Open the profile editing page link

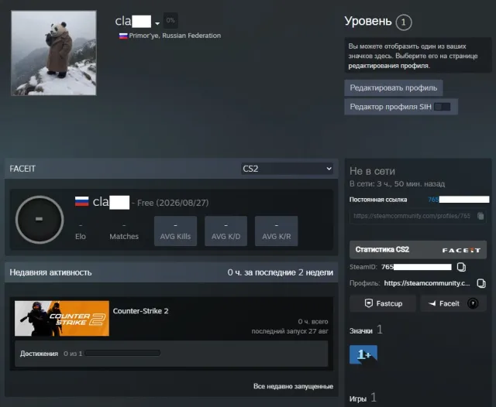pos(388,66)
